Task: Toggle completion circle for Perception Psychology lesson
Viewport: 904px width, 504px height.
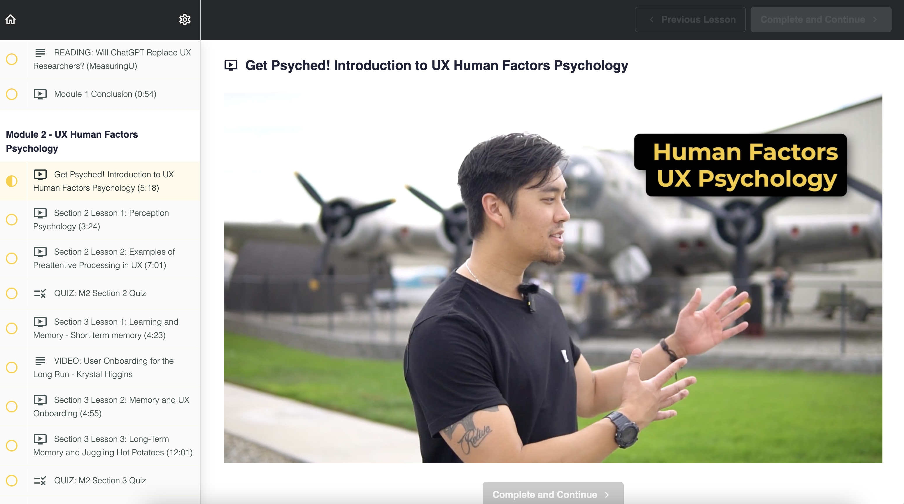Action: point(13,220)
